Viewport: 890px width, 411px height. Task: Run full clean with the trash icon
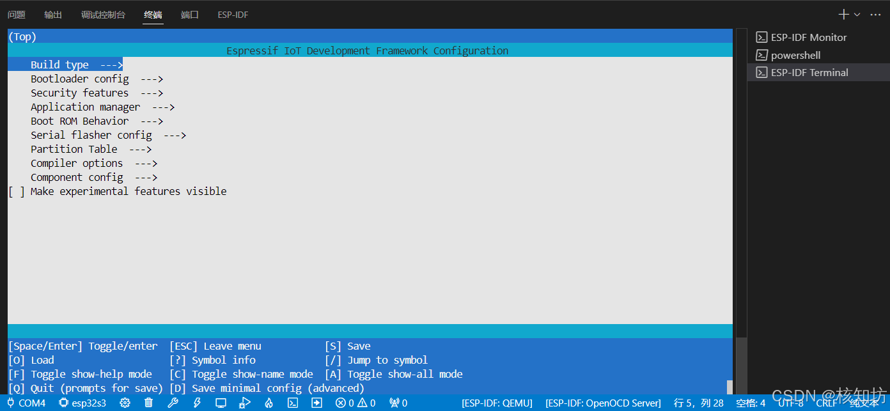pos(148,403)
